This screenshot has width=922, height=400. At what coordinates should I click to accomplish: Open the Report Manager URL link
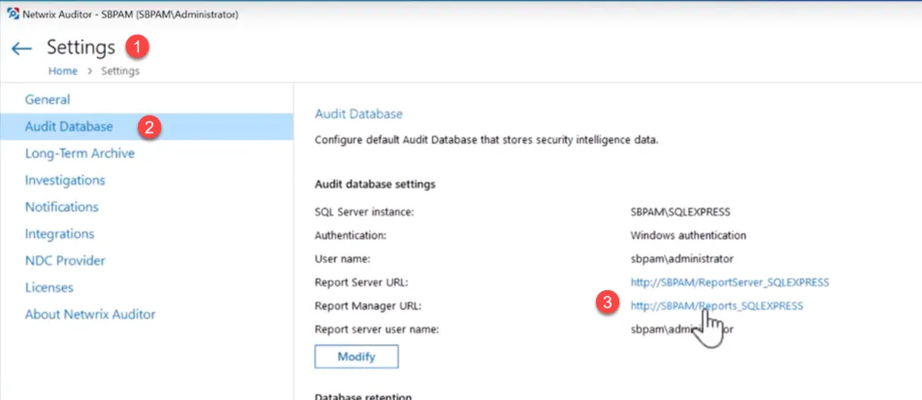tap(717, 306)
